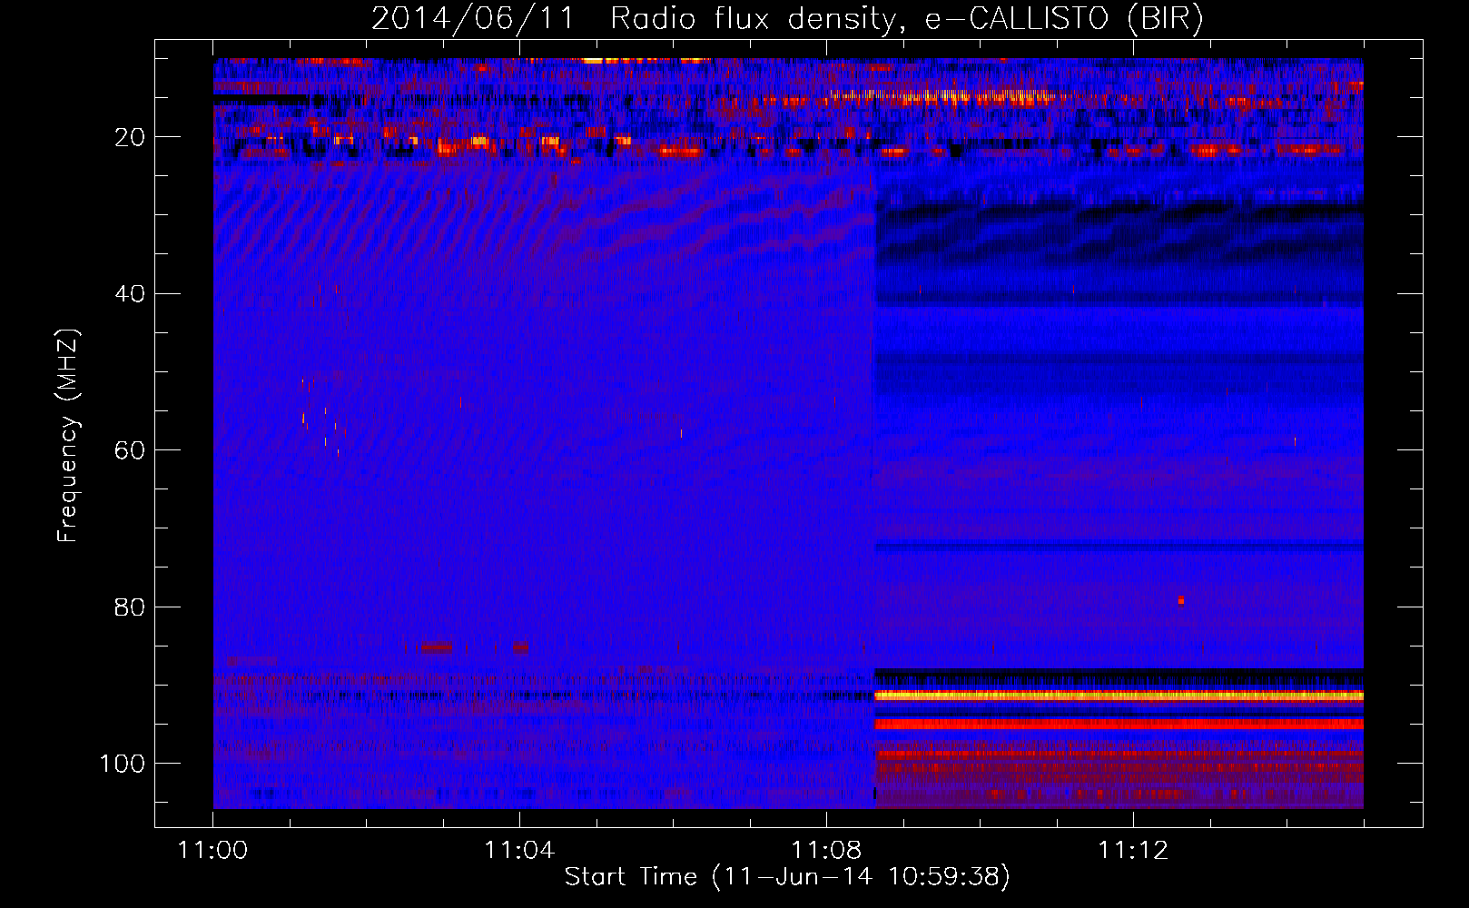Click the '80' frequency tick label
Screen dimensions: 1469x908
130,607
